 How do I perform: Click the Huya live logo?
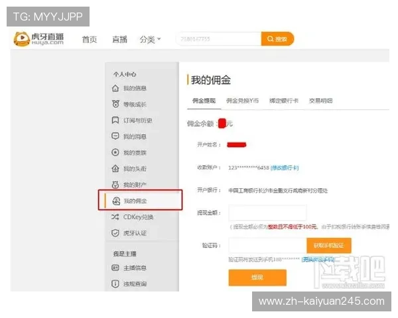click(38, 39)
